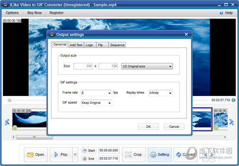Click the Setting button with gear icon

[159, 155]
